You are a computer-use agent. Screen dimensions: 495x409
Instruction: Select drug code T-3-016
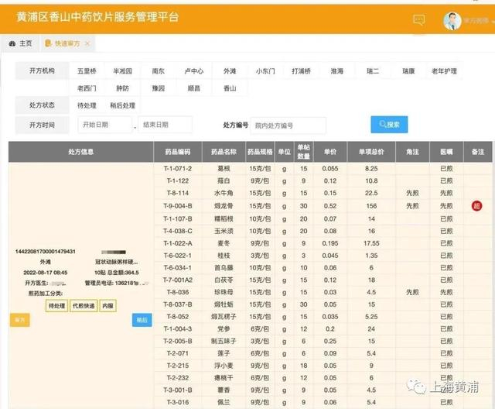click(178, 402)
